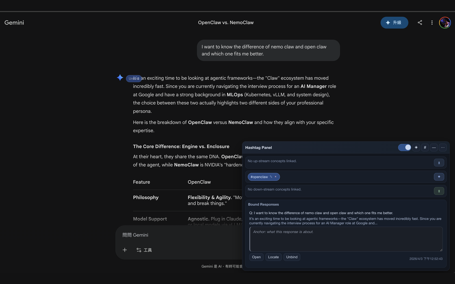
Task: Click the upstream link icon beside up-stream concepts
Action: pos(439,162)
